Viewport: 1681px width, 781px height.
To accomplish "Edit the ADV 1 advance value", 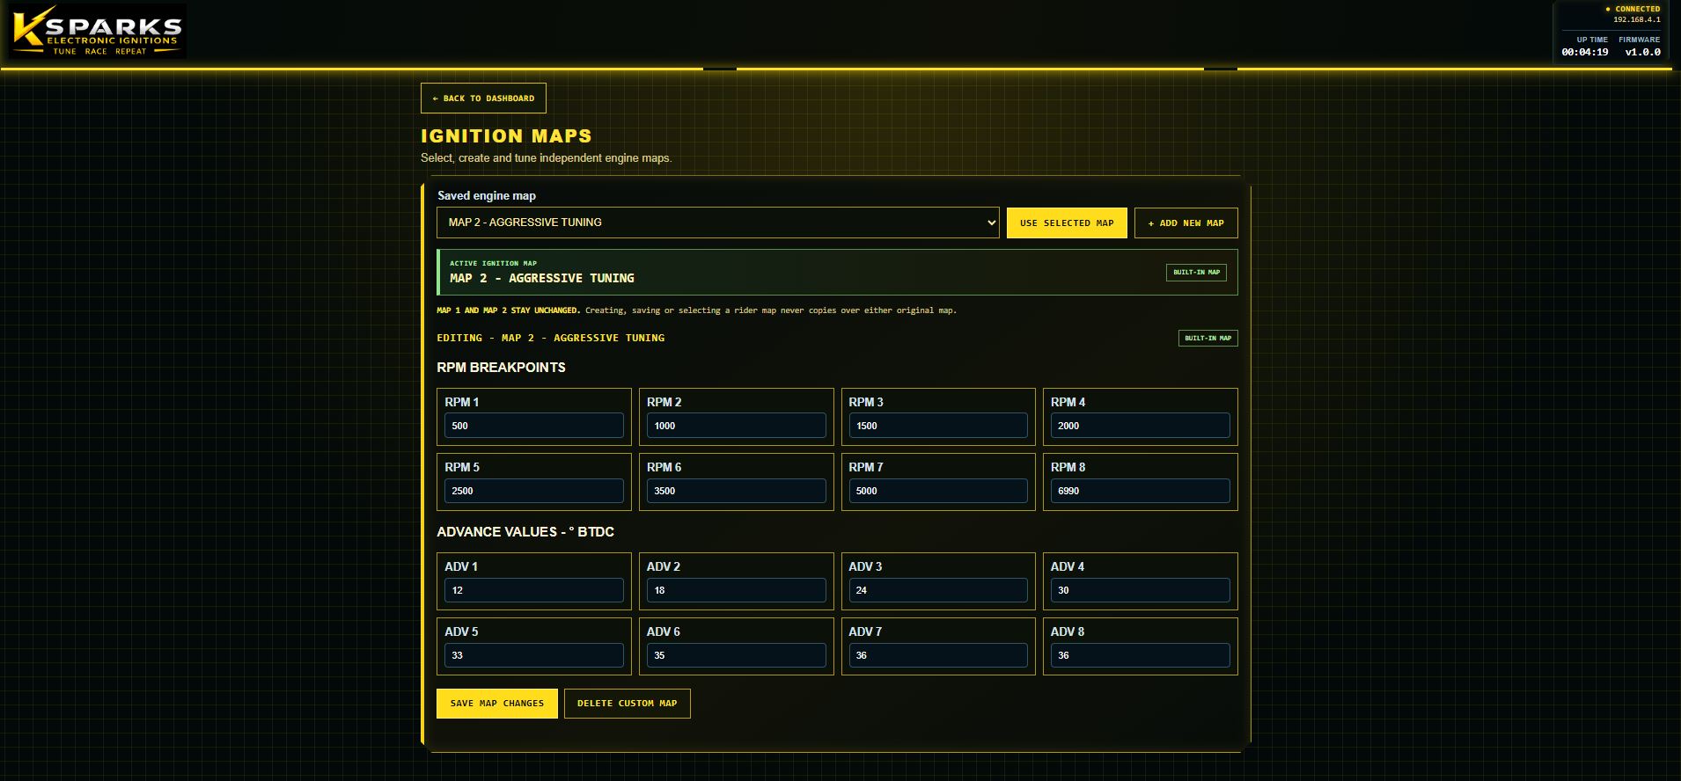I will coord(534,590).
